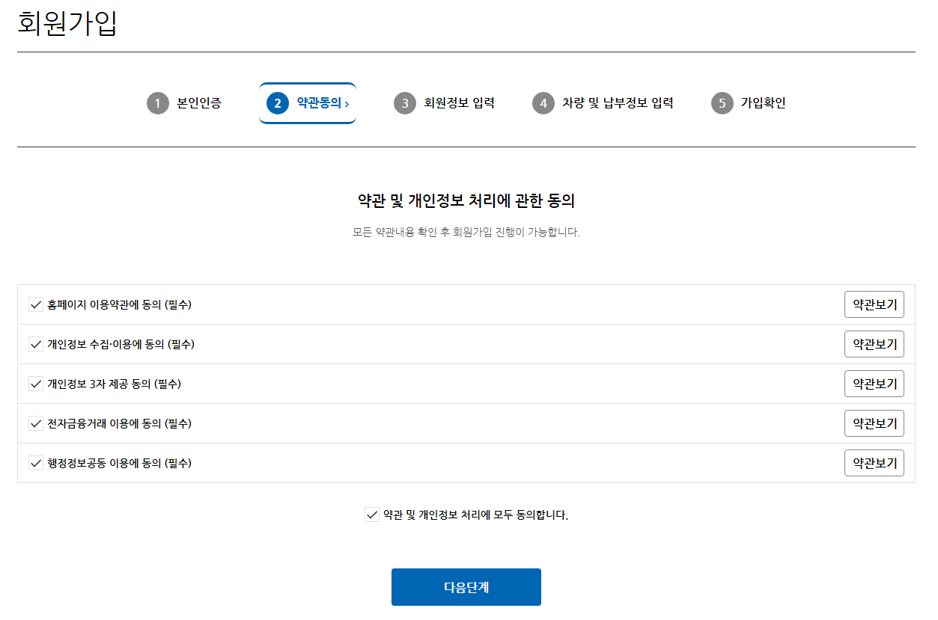View terms for 개인정보 수집·이용 agreement
Image resolution: width=938 pixels, height=620 pixels.
[x=874, y=344]
